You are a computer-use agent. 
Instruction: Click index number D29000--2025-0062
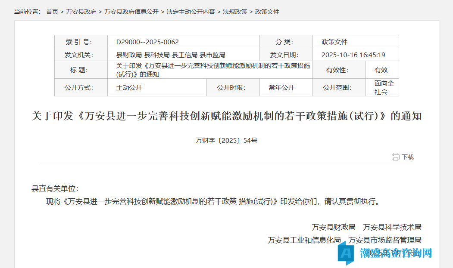[147, 42]
